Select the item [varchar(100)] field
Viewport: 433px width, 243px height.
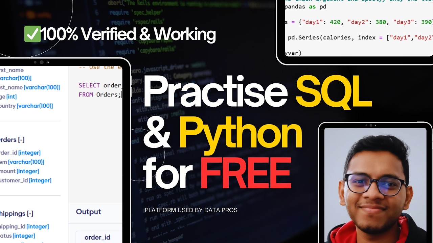22,162
